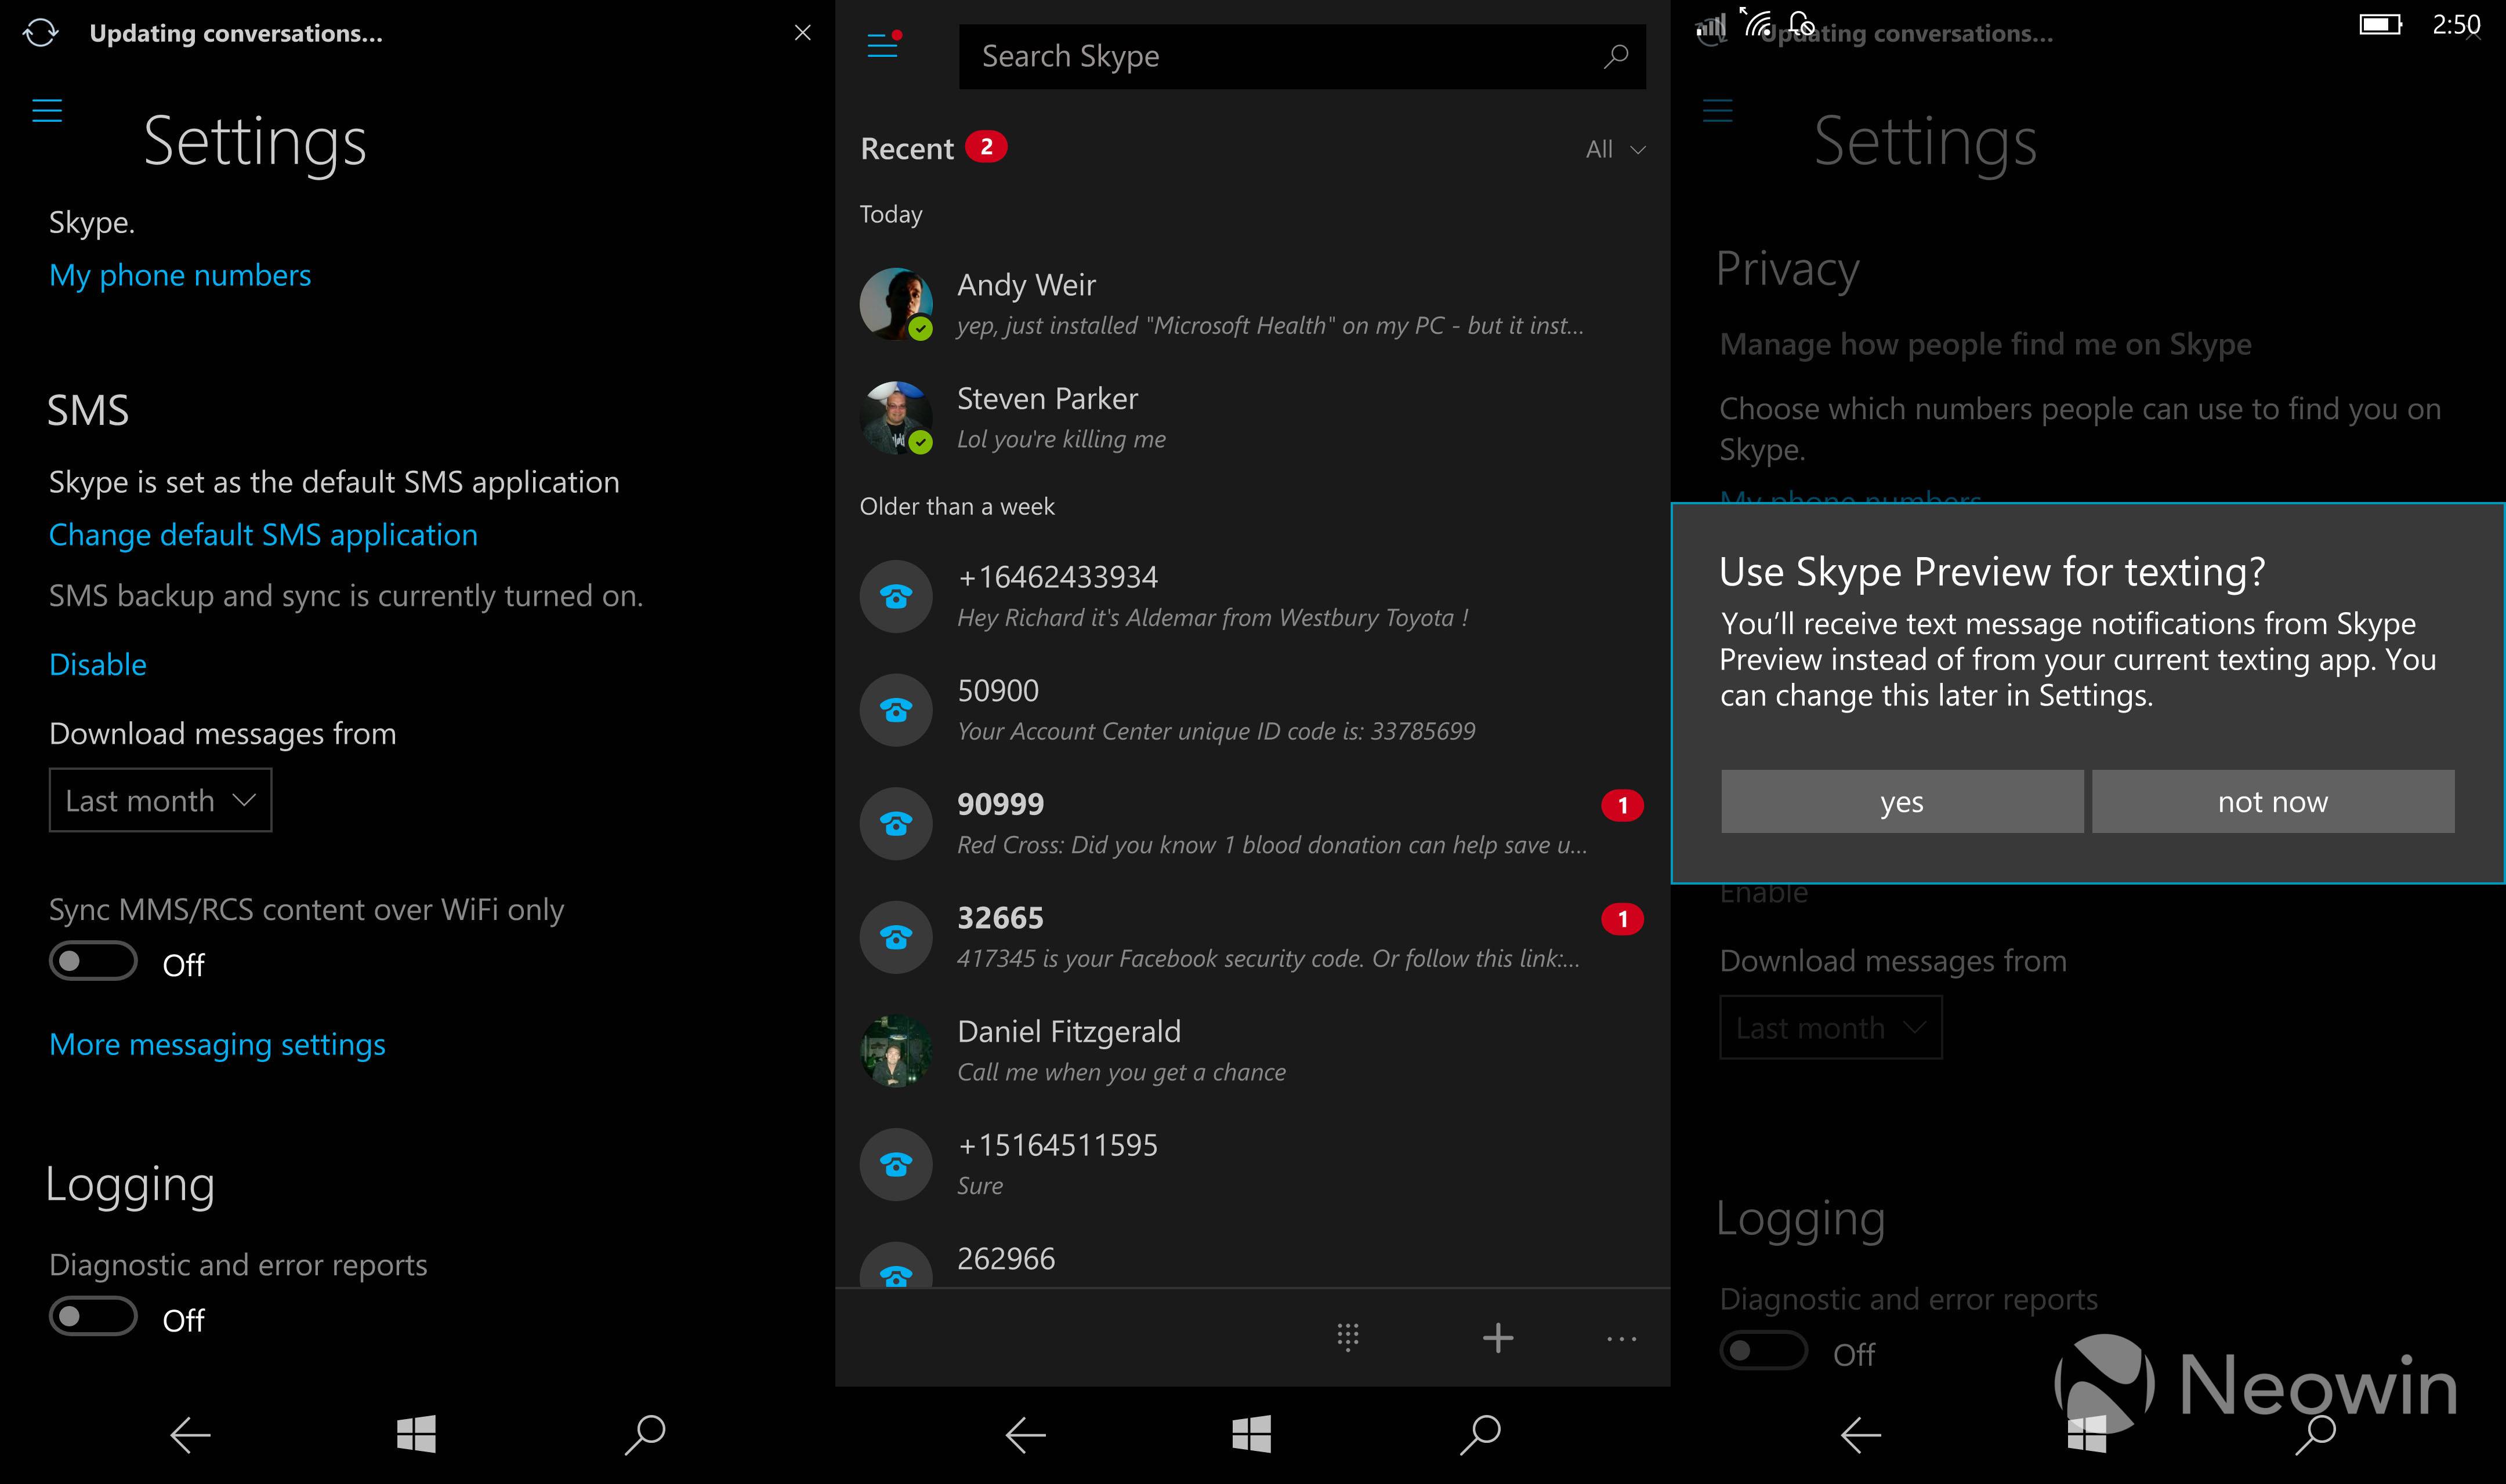Click not now in texting dialog
This screenshot has height=1484, width=2506.
pos(2273,801)
